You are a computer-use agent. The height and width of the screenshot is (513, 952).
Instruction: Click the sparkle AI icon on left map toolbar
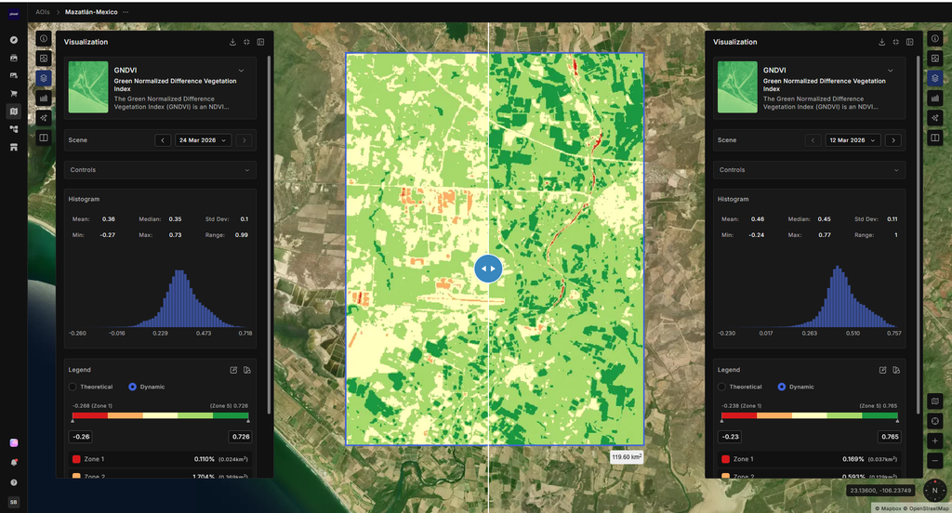click(x=44, y=118)
